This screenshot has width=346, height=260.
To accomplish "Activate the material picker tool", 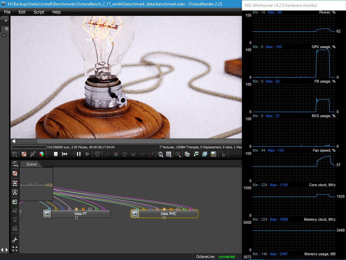I will pos(124,154).
